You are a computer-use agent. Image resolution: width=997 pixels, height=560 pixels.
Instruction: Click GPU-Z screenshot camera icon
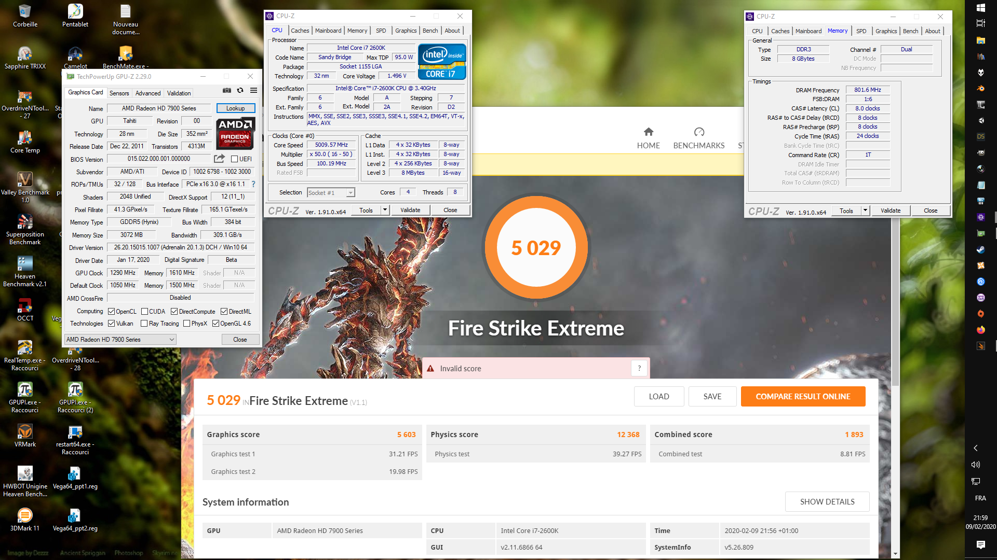click(x=227, y=90)
